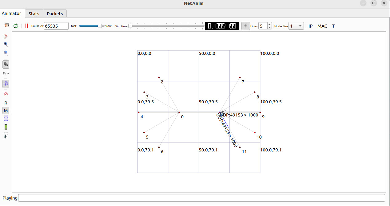Click the battery icon
The image size is (390, 206).
click(x=6, y=127)
